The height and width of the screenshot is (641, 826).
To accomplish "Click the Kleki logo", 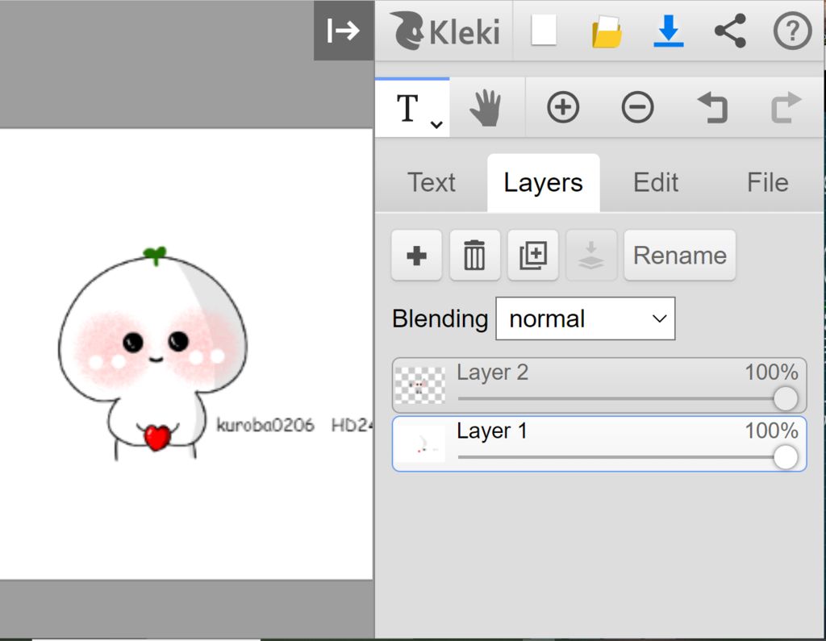I will [445, 31].
